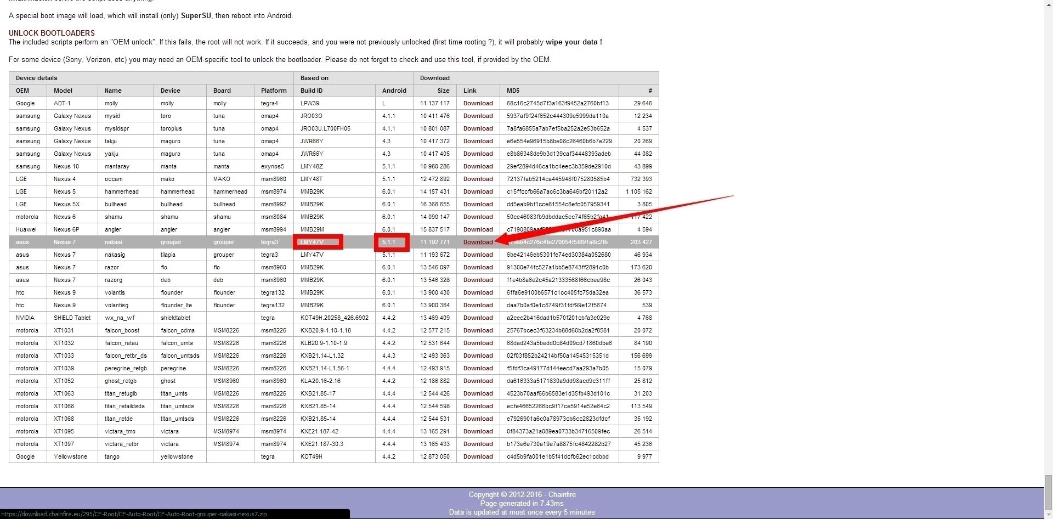1053x519 pixels.
Task: Download the Nexus 6 shamu file
Action: (x=478, y=217)
